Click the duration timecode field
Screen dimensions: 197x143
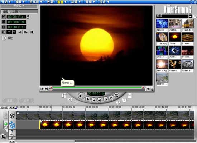point(16,17)
